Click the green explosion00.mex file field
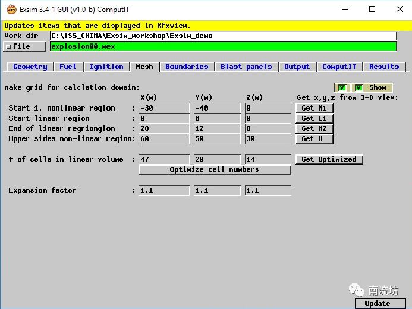Image resolution: width=412 pixels, height=309 pixels. click(223, 46)
